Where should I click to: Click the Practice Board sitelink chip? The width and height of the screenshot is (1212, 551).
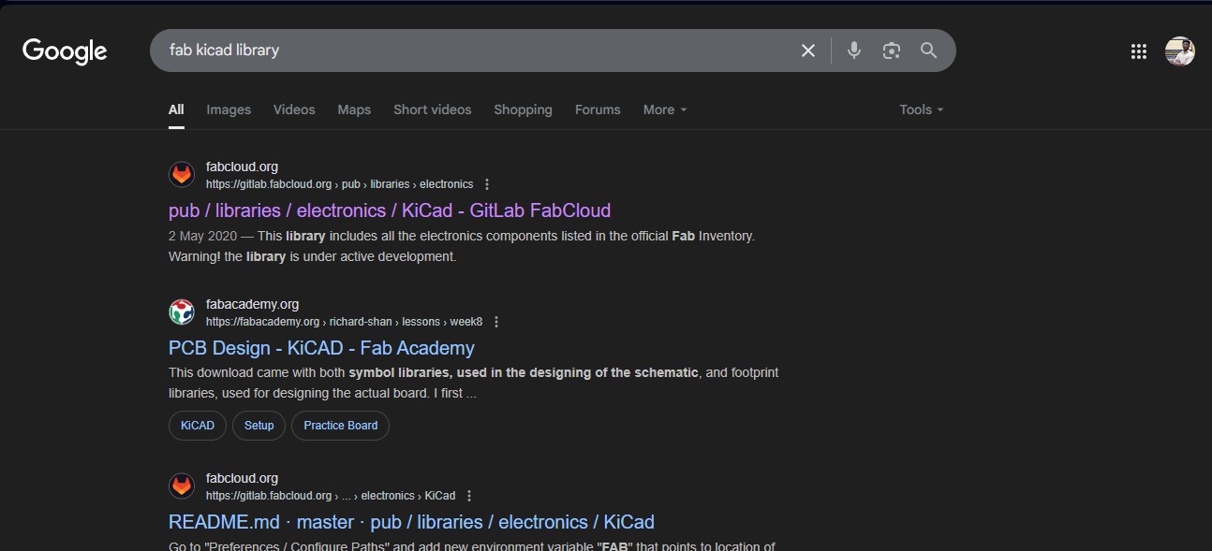click(341, 426)
